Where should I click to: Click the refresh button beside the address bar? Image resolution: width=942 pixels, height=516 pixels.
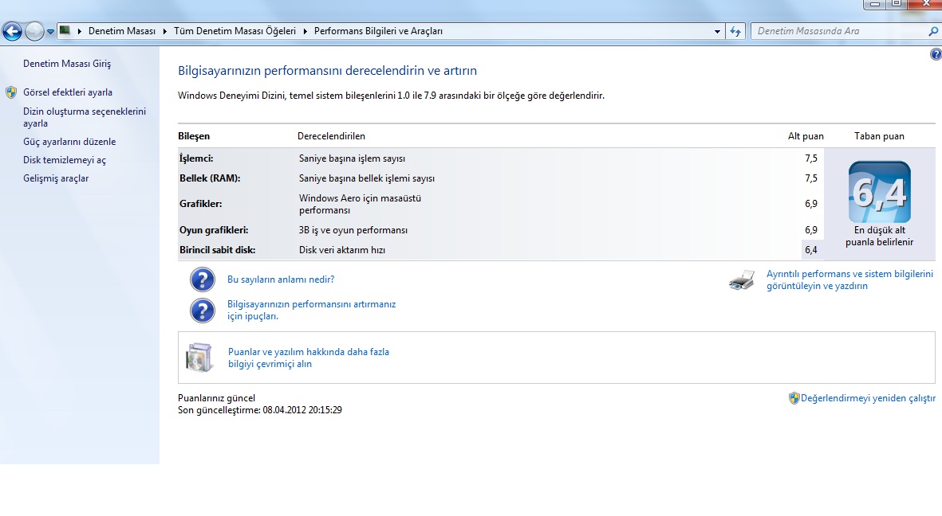[x=735, y=31]
